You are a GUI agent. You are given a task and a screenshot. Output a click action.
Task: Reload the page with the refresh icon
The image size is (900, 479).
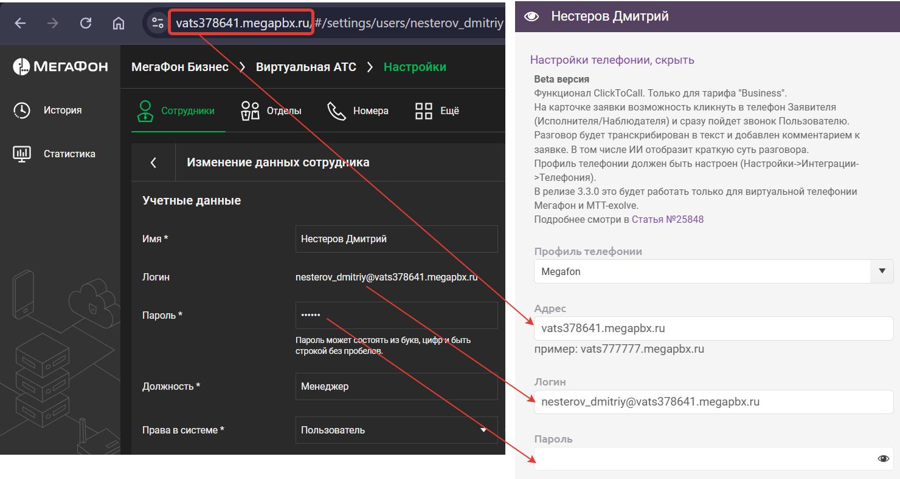(x=86, y=23)
